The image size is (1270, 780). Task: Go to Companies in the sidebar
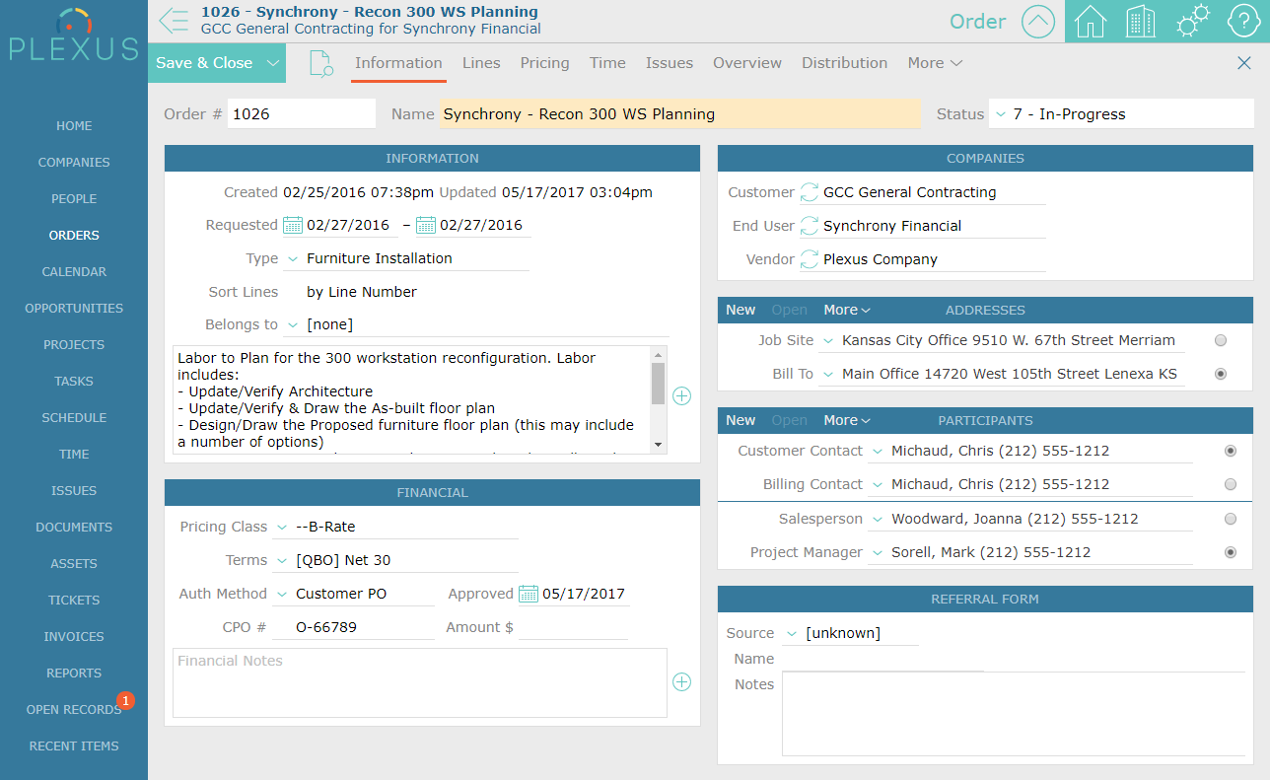point(74,163)
